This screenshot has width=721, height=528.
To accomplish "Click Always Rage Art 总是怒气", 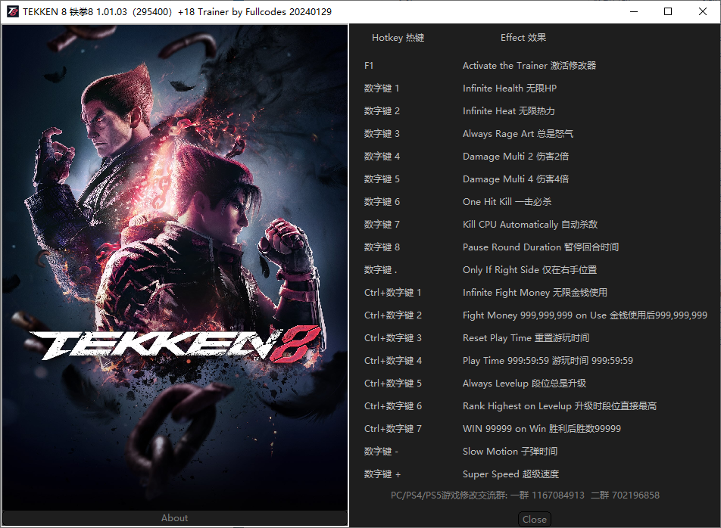I will pos(518,134).
